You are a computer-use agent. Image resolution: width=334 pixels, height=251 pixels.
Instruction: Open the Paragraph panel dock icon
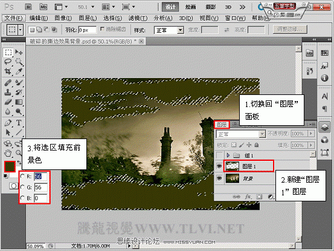coord(324,109)
